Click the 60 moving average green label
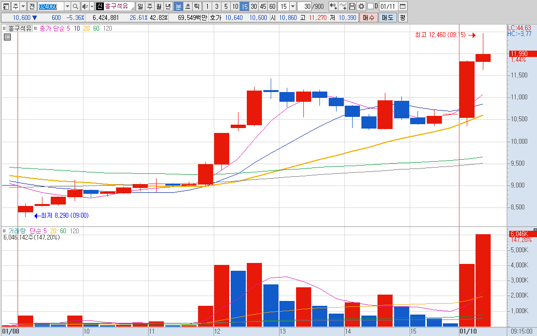 coord(96,28)
